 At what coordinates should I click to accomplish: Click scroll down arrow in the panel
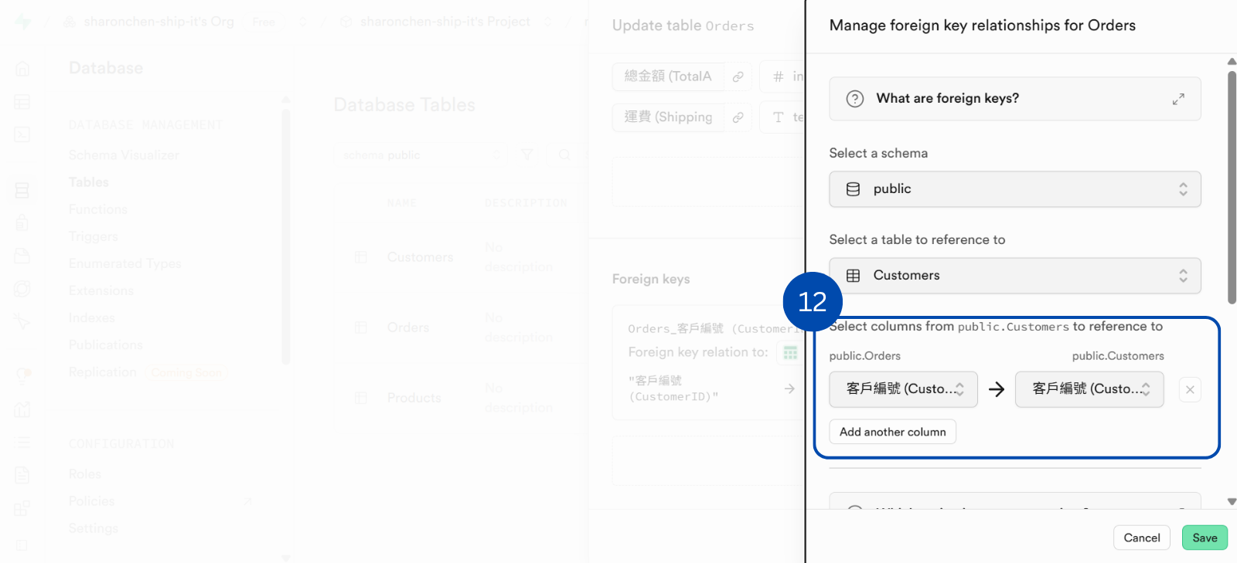click(x=1232, y=502)
